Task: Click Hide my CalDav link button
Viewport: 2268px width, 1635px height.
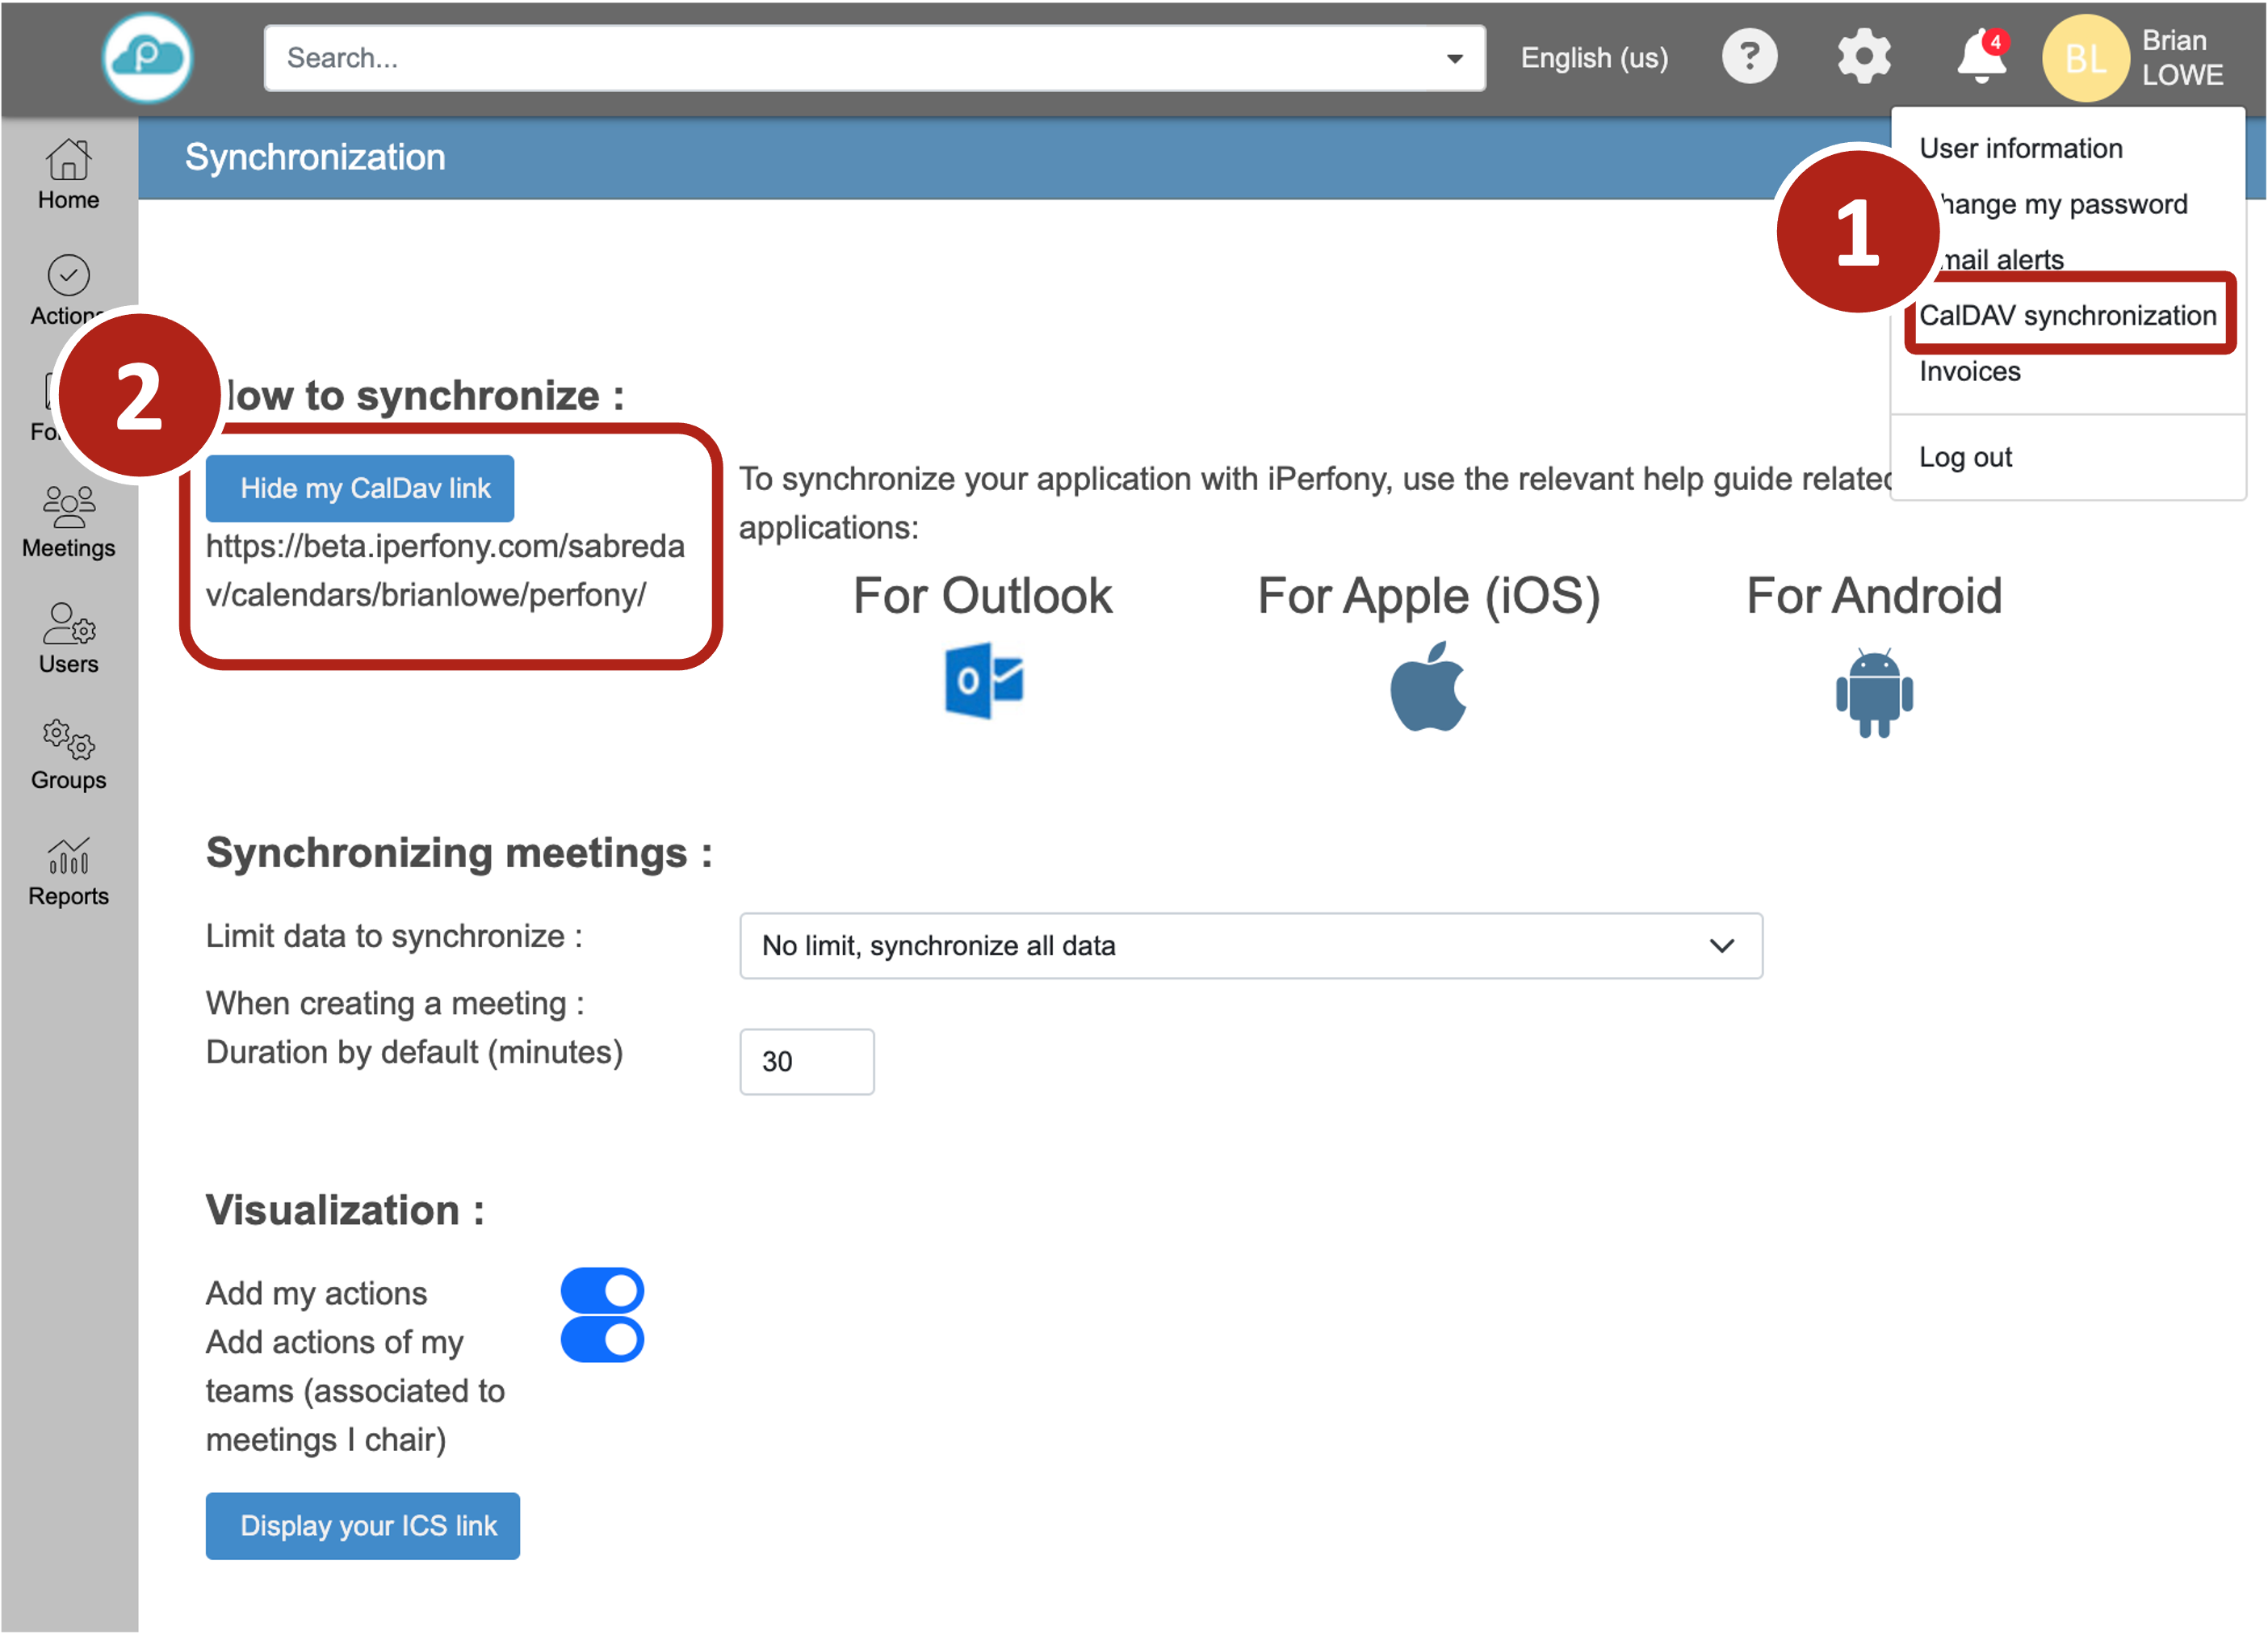Action: [360, 489]
